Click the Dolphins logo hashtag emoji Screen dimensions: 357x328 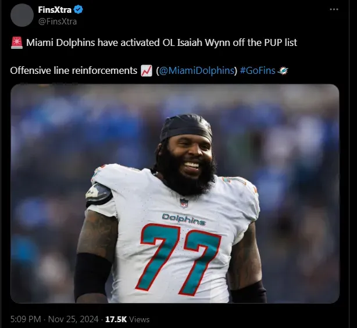click(x=283, y=71)
